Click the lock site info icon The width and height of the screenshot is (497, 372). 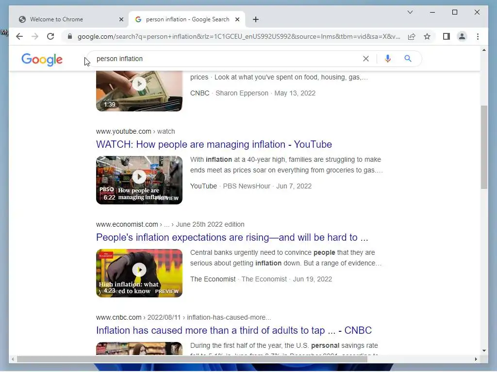[70, 36]
